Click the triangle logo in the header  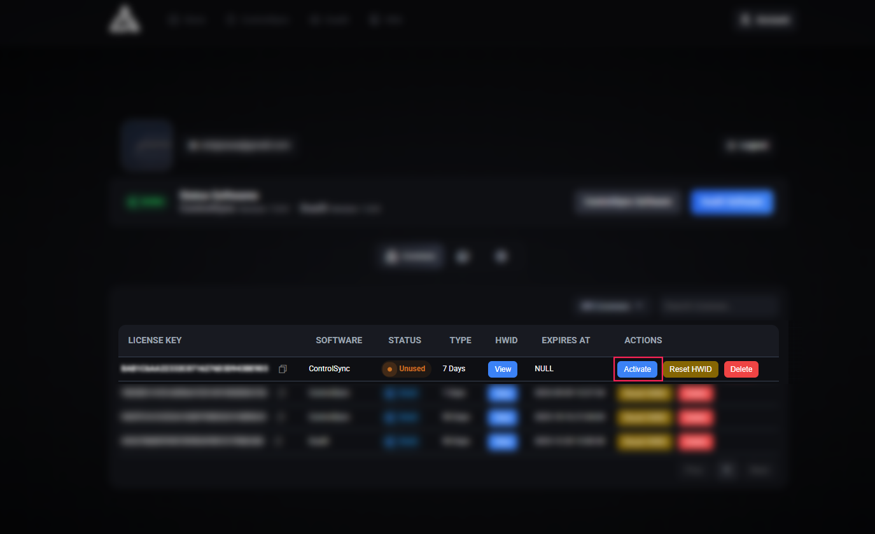pos(124,19)
